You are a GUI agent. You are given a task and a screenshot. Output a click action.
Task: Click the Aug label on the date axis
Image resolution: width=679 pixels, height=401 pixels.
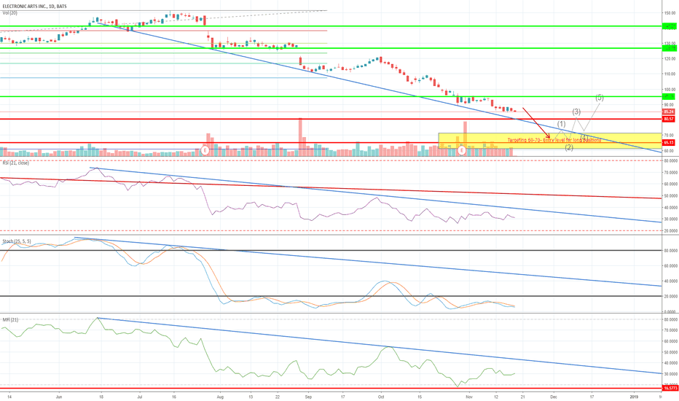pyautogui.click(x=220, y=396)
